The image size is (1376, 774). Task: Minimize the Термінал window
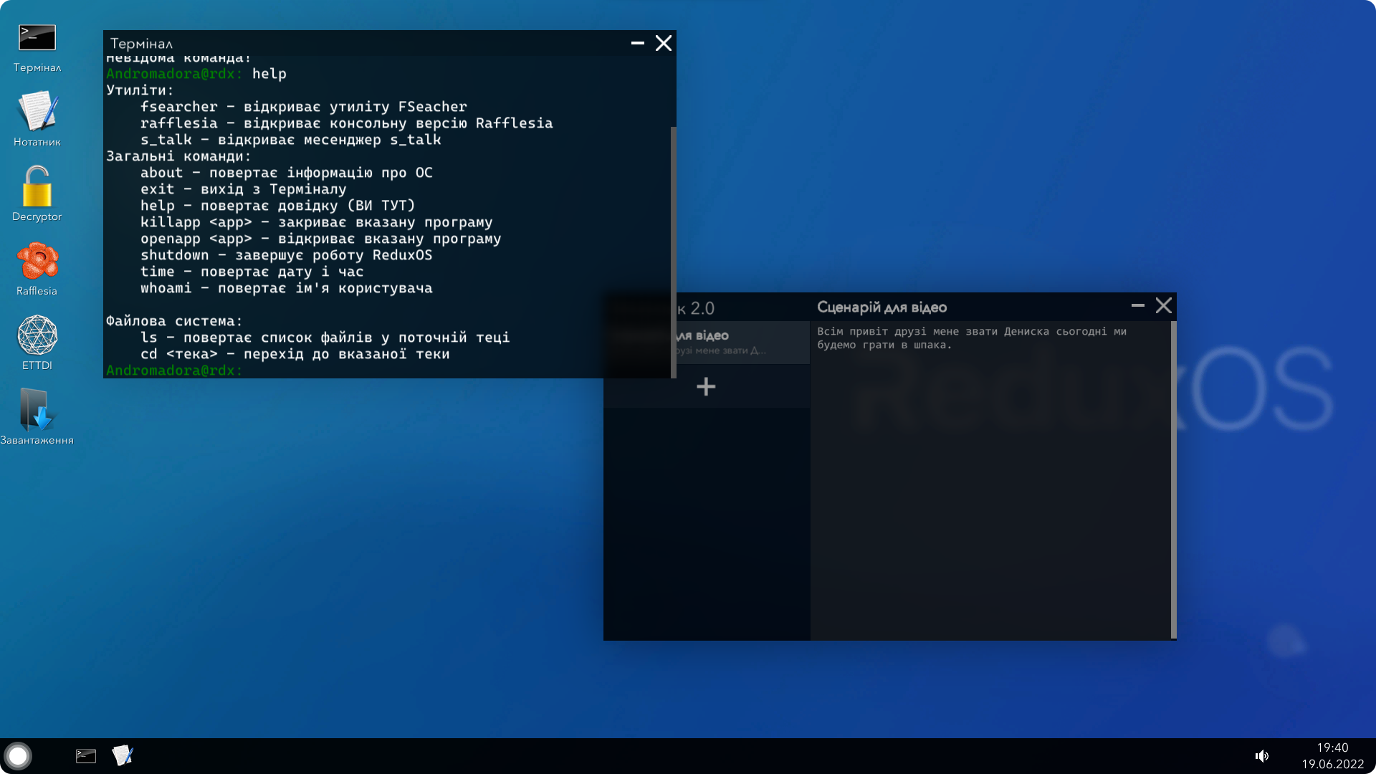tap(637, 43)
